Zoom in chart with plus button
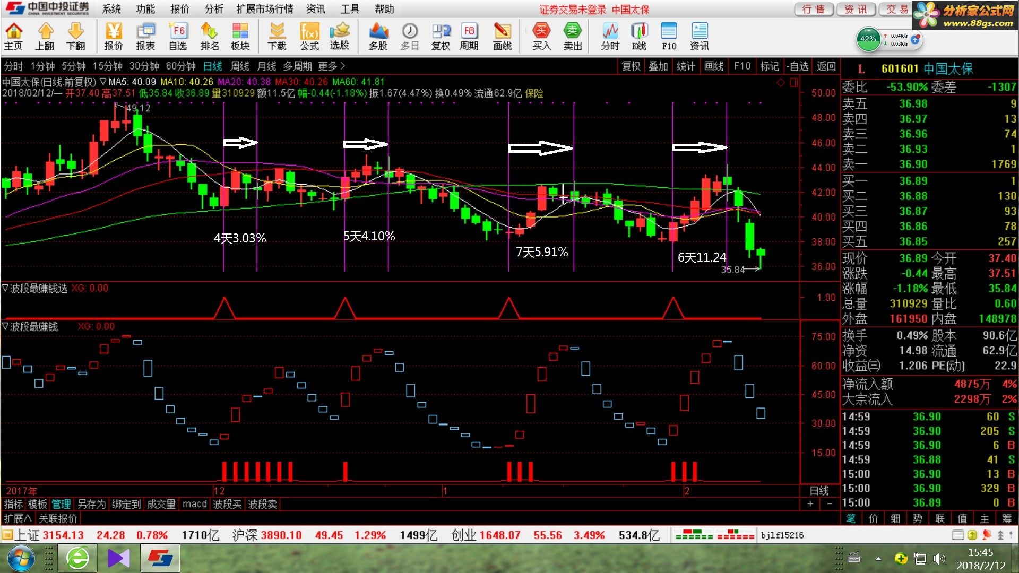Image resolution: width=1019 pixels, height=573 pixels. (810, 504)
